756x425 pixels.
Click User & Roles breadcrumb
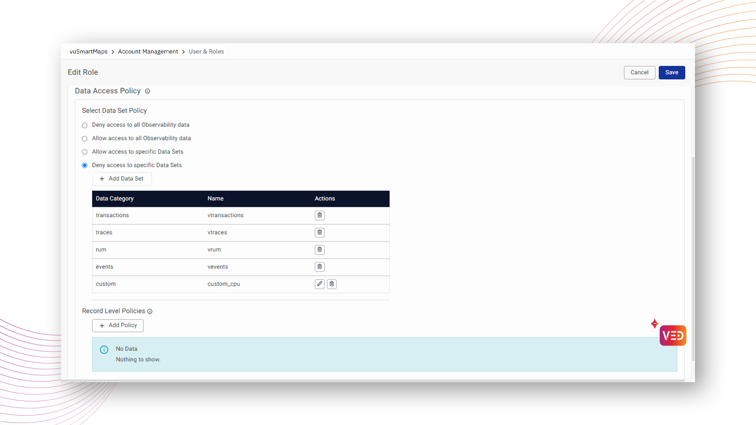point(206,52)
